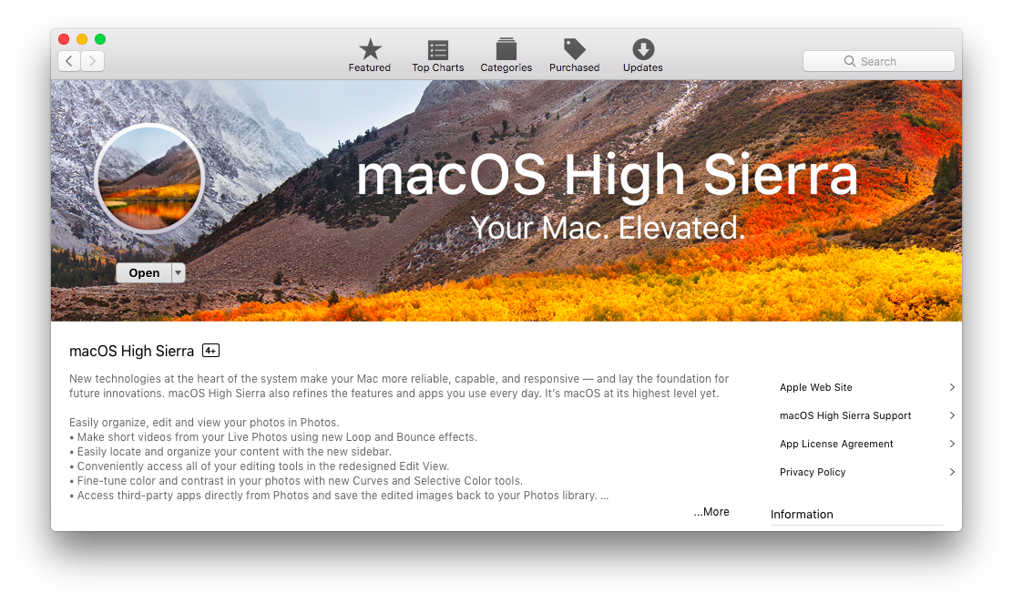Click the 'Make short videos from your Live Photos' bullet
The height and width of the screenshot is (604, 1013).
click(x=273, y=437)
